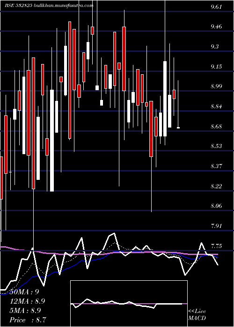Click the Price : 8.7 legend text

point(28,320)
